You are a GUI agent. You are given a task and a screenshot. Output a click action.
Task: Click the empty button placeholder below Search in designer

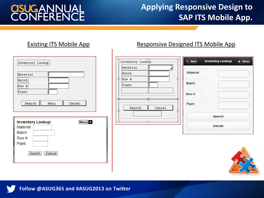point(147,113)
